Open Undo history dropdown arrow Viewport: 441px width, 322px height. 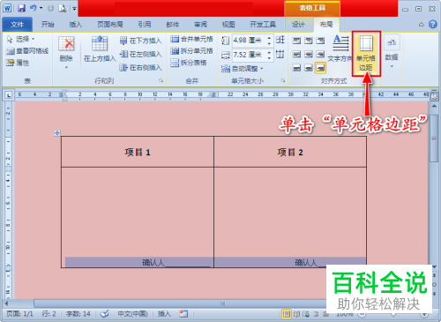point(41,8)
